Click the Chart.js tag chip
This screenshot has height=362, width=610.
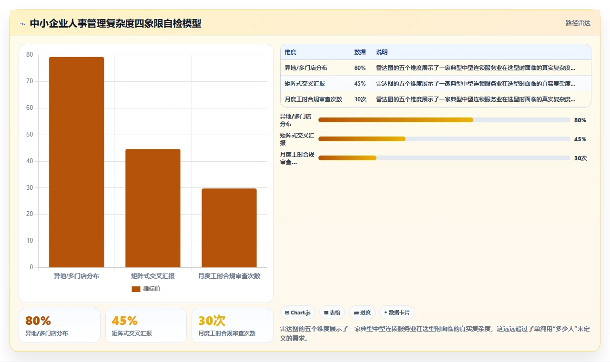pos(298,313)
